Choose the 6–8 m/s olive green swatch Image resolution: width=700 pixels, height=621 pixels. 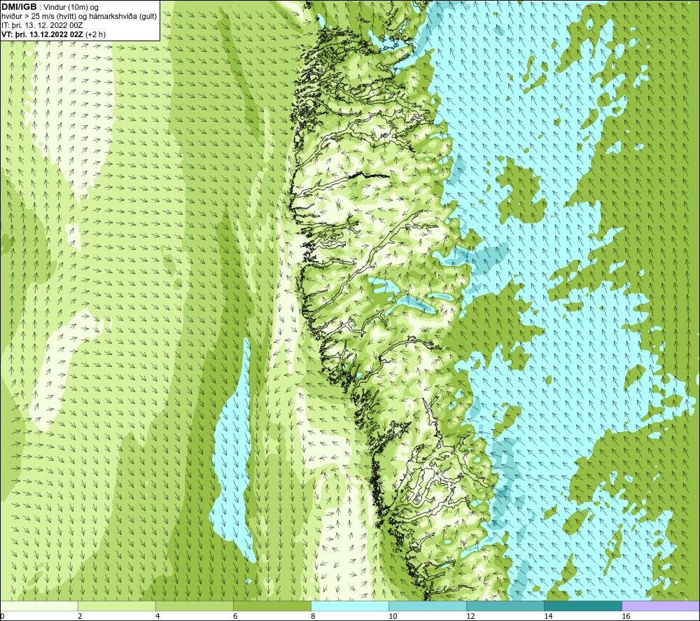[x=272, y=606]
